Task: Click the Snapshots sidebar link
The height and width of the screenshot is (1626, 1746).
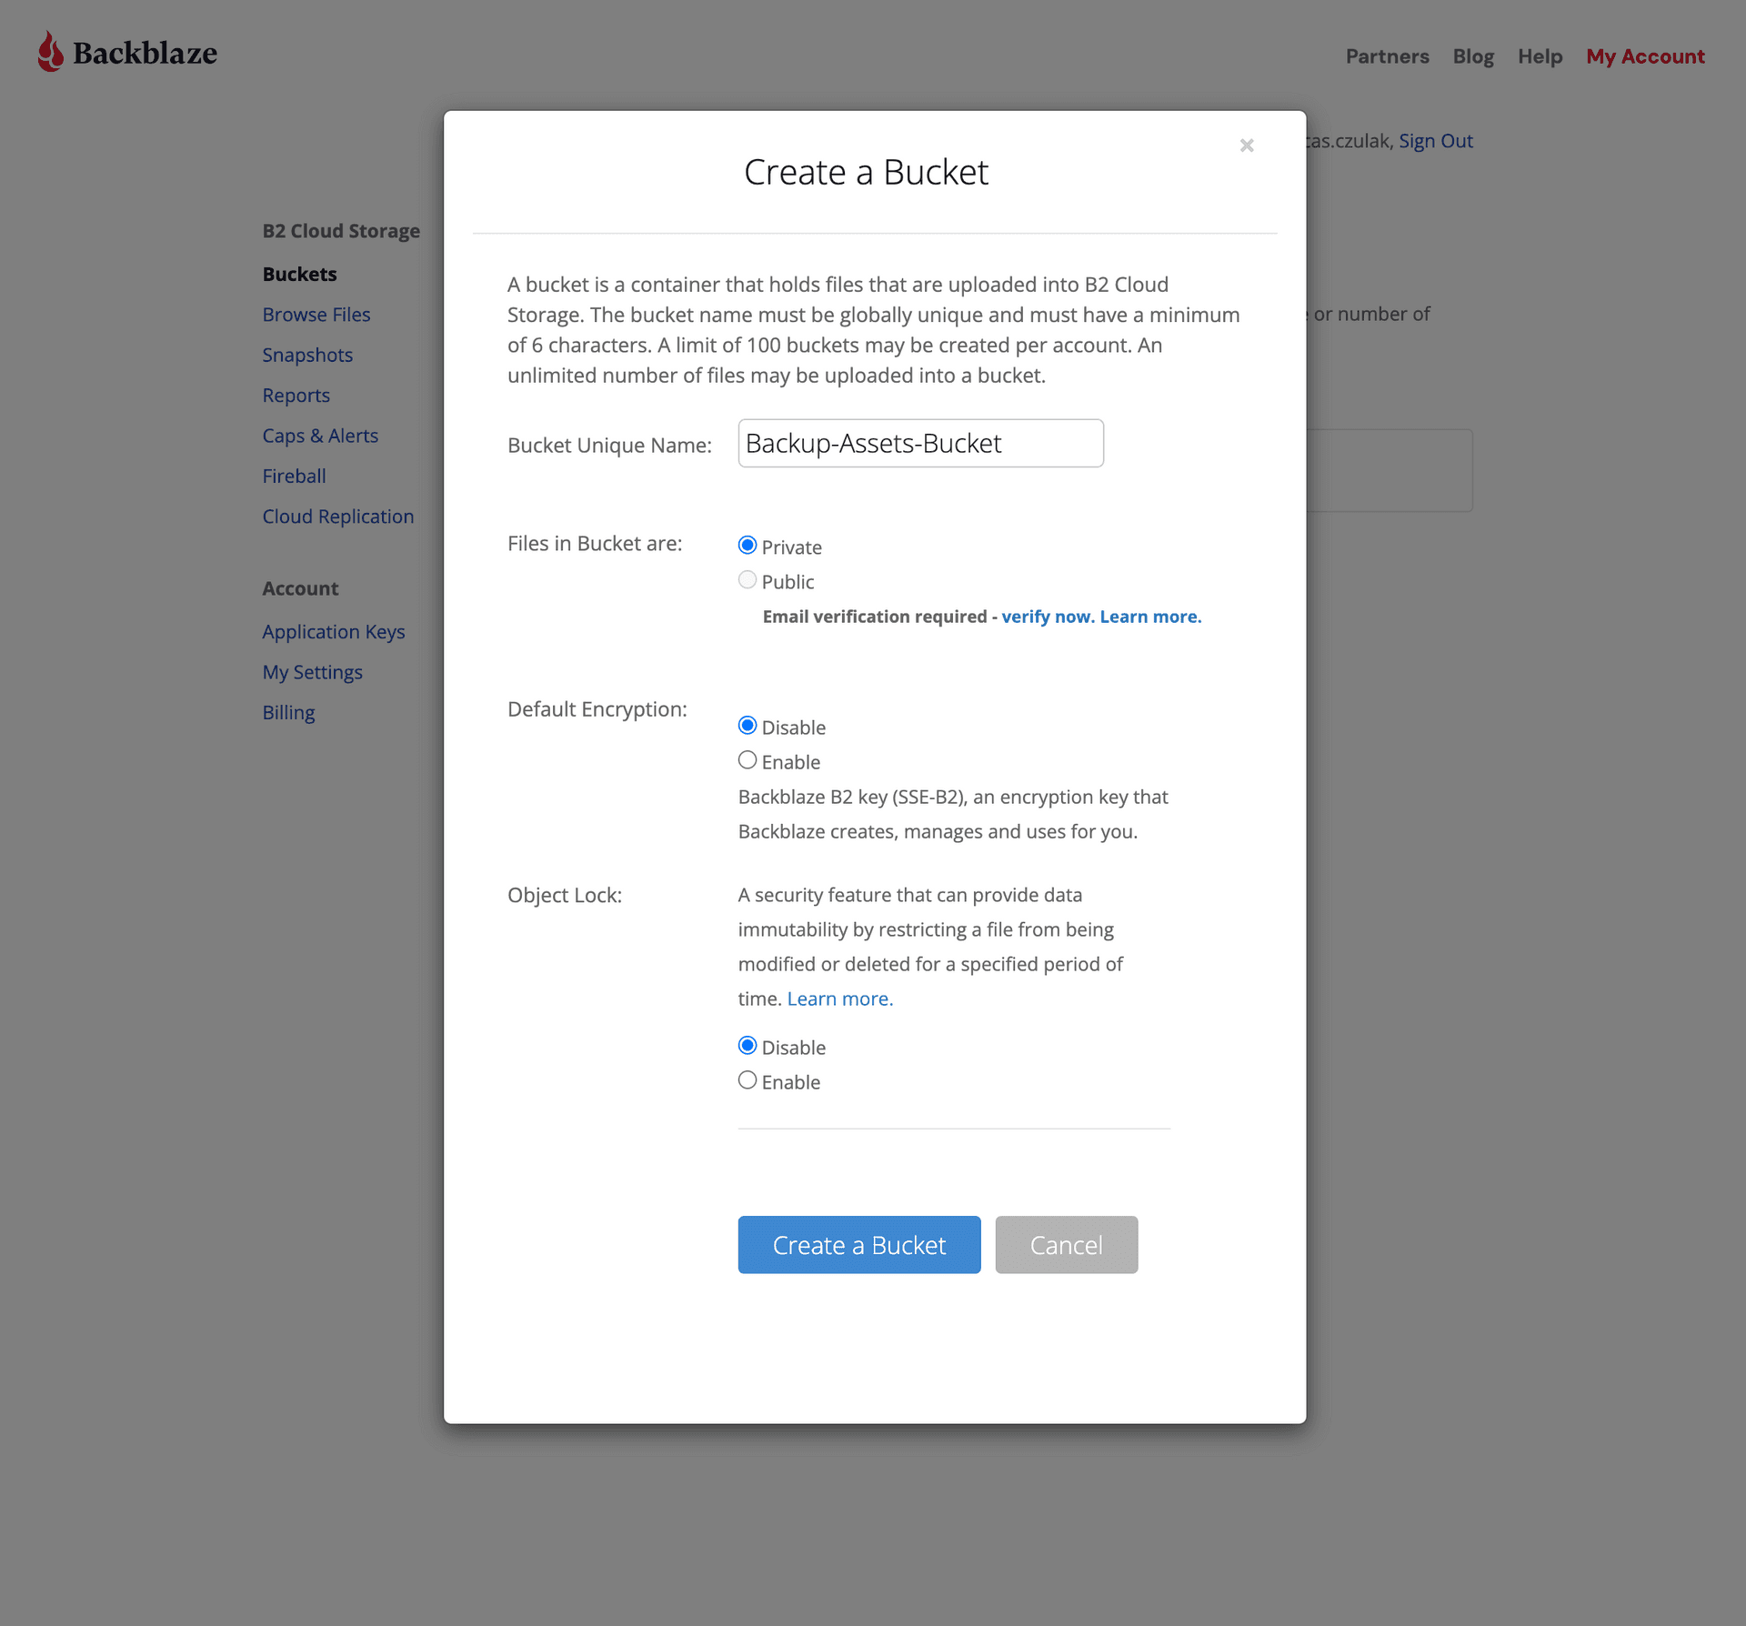Action: click(x=307, y=355)
